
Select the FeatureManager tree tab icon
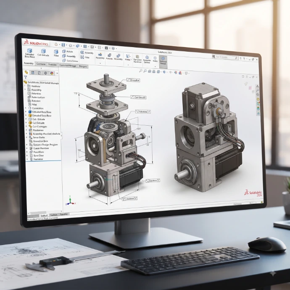[26, 72]
